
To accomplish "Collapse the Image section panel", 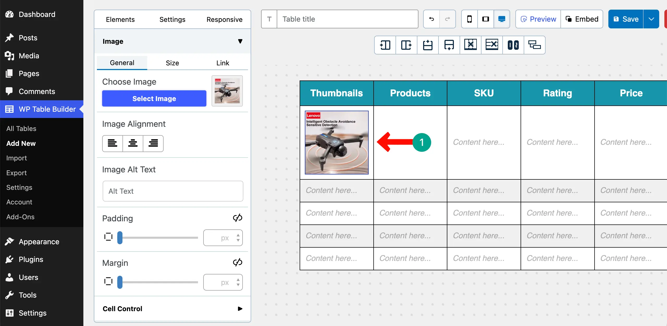I will [x=240, y=41].
